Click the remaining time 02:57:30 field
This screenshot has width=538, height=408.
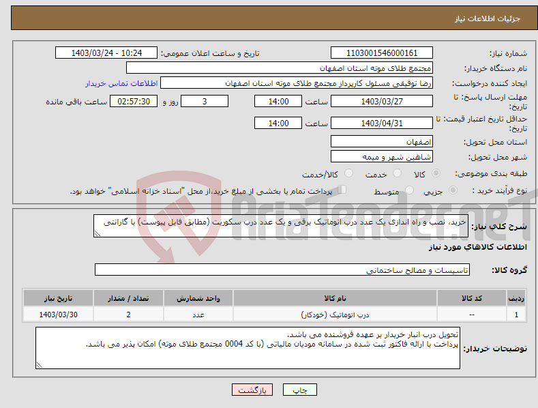[x=134, y=101]
